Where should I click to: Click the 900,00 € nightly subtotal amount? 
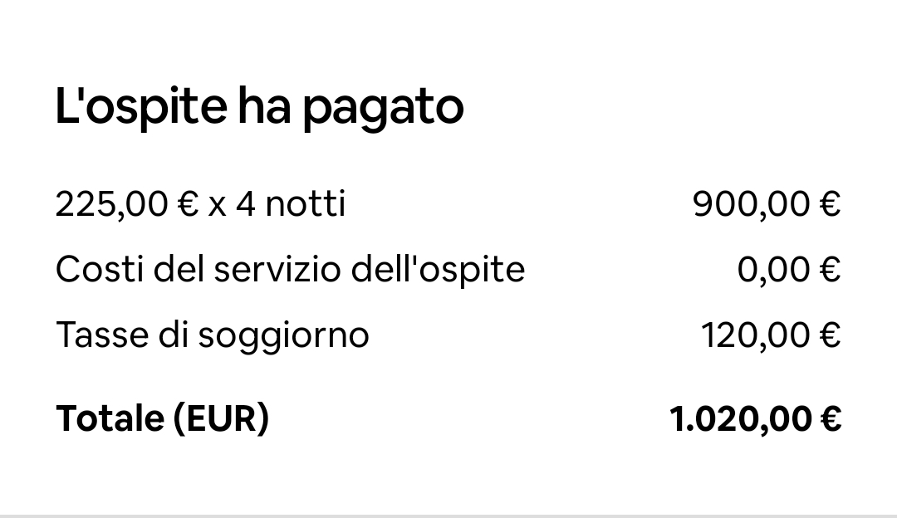[767, 203]
